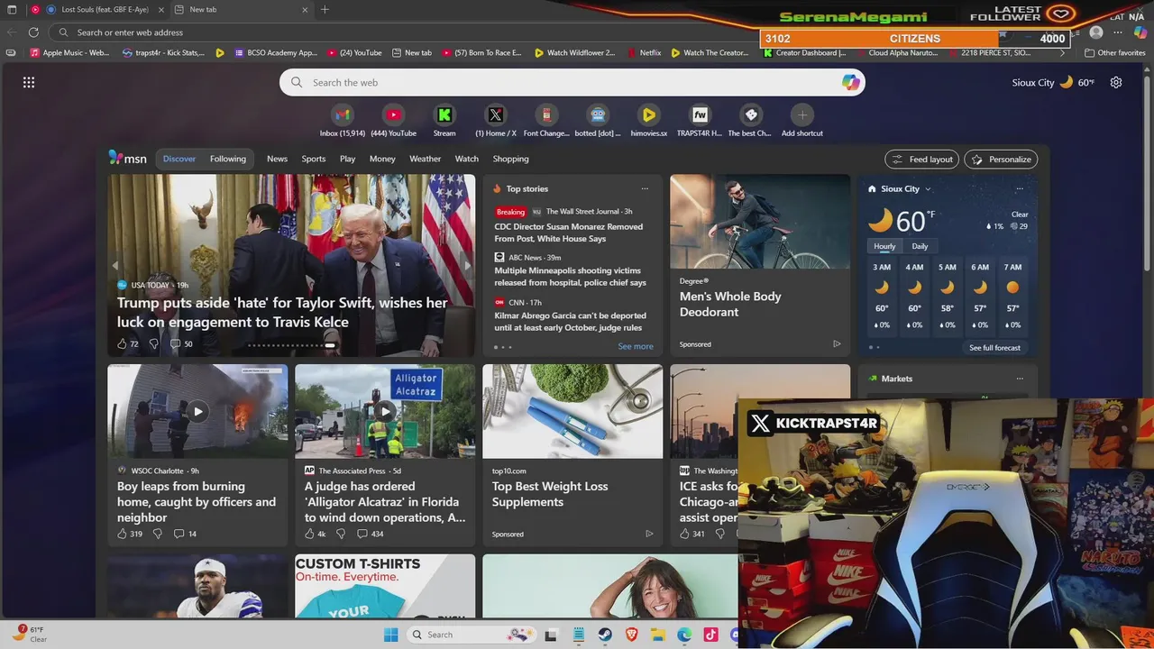Open page settings gear icon
The width and height of the screenshot is (1154, 649).
pos(1116,82)
